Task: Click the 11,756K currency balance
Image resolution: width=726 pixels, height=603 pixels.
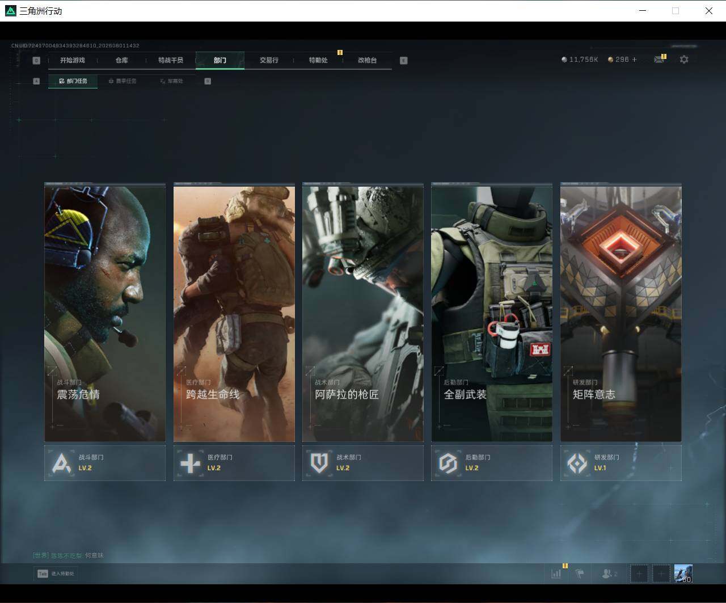Action: [584, 60]
